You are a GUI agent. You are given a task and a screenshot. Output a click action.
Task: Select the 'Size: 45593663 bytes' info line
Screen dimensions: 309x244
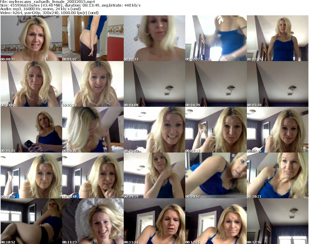tap(70, 5)
